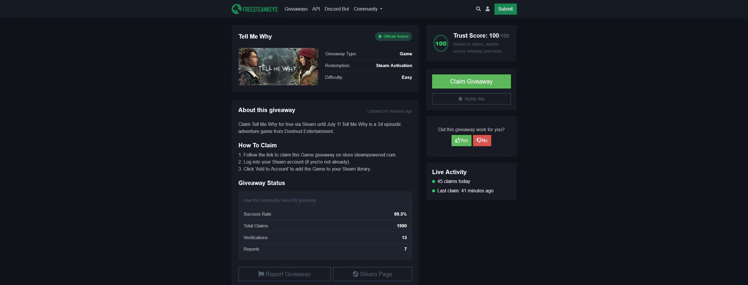Go to the Giveaways nav item
The height and width of the screenshot is (285, 748).
coord(296,9)
